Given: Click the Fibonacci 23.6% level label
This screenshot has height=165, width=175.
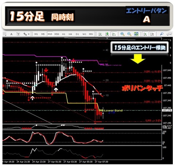Looking at the screenshot, I should 153,101.
